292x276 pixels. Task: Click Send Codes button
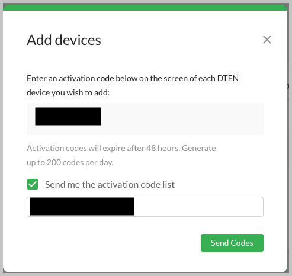[x=232, y=243]
